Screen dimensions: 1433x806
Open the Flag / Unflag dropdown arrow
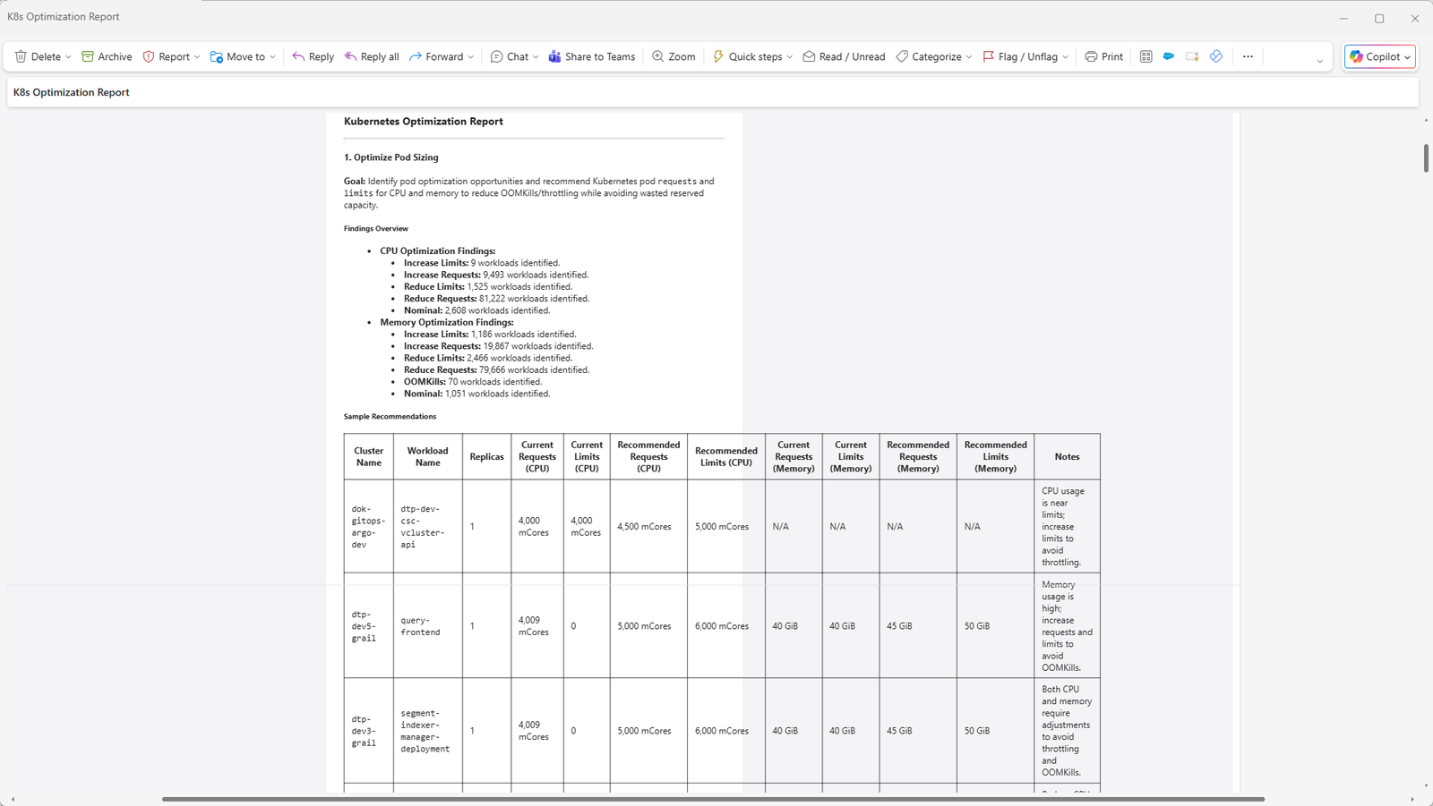[x=1065, y=57]
